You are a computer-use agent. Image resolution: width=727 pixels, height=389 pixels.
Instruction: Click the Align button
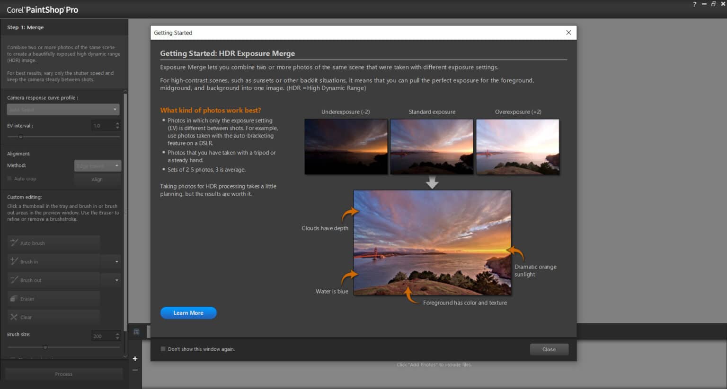pyautogui.click(x=97, y=179)
